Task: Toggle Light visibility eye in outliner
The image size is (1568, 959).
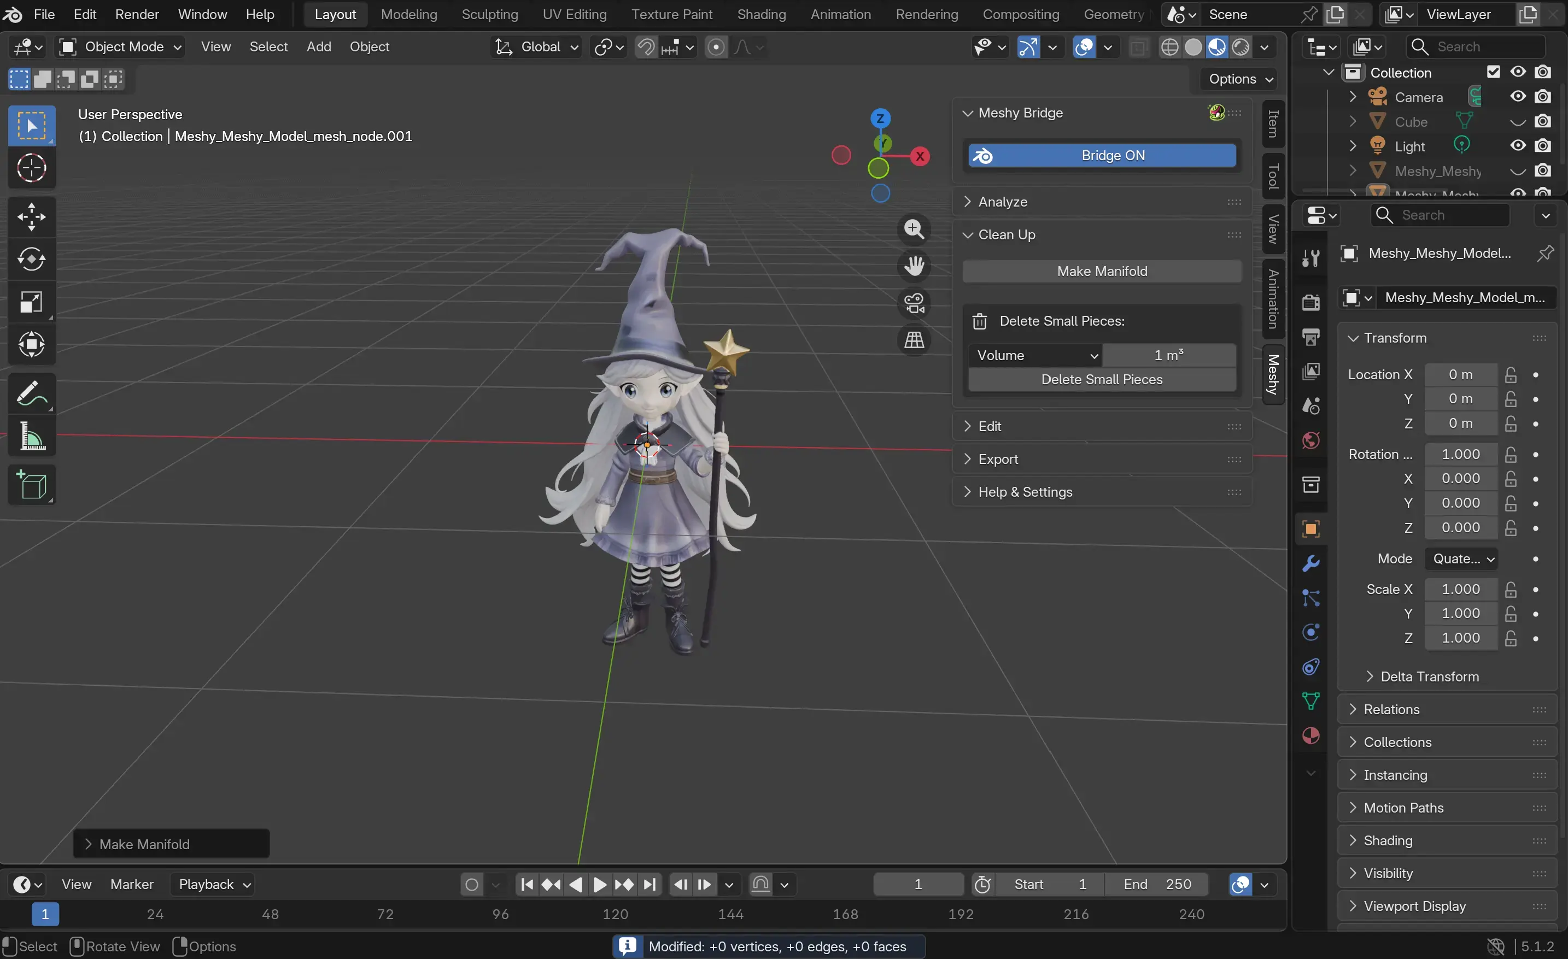Action: (x=1518, y=146)
